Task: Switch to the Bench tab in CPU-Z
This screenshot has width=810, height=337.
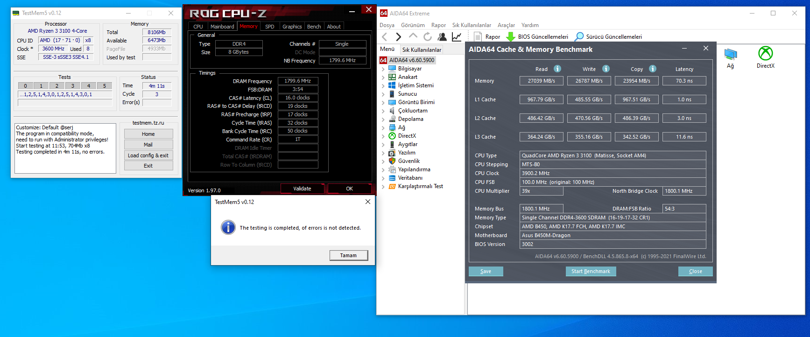Action: point(314,27)
